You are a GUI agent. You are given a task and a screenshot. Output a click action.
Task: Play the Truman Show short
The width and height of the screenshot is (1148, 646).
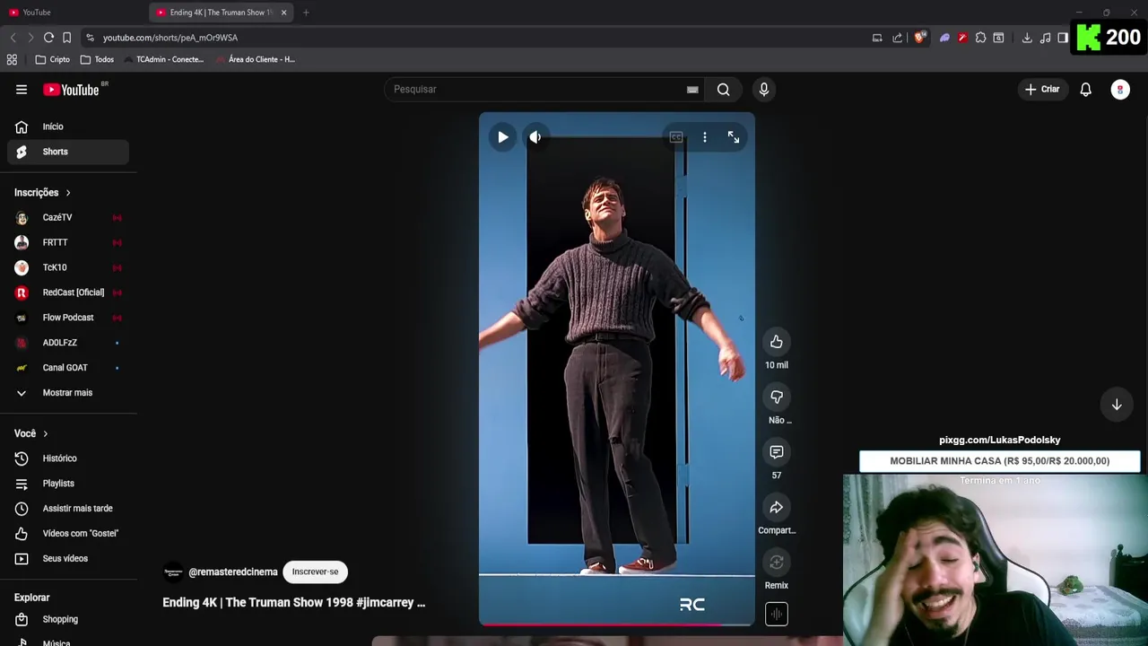pyautogui.click(x=502, y=137)
